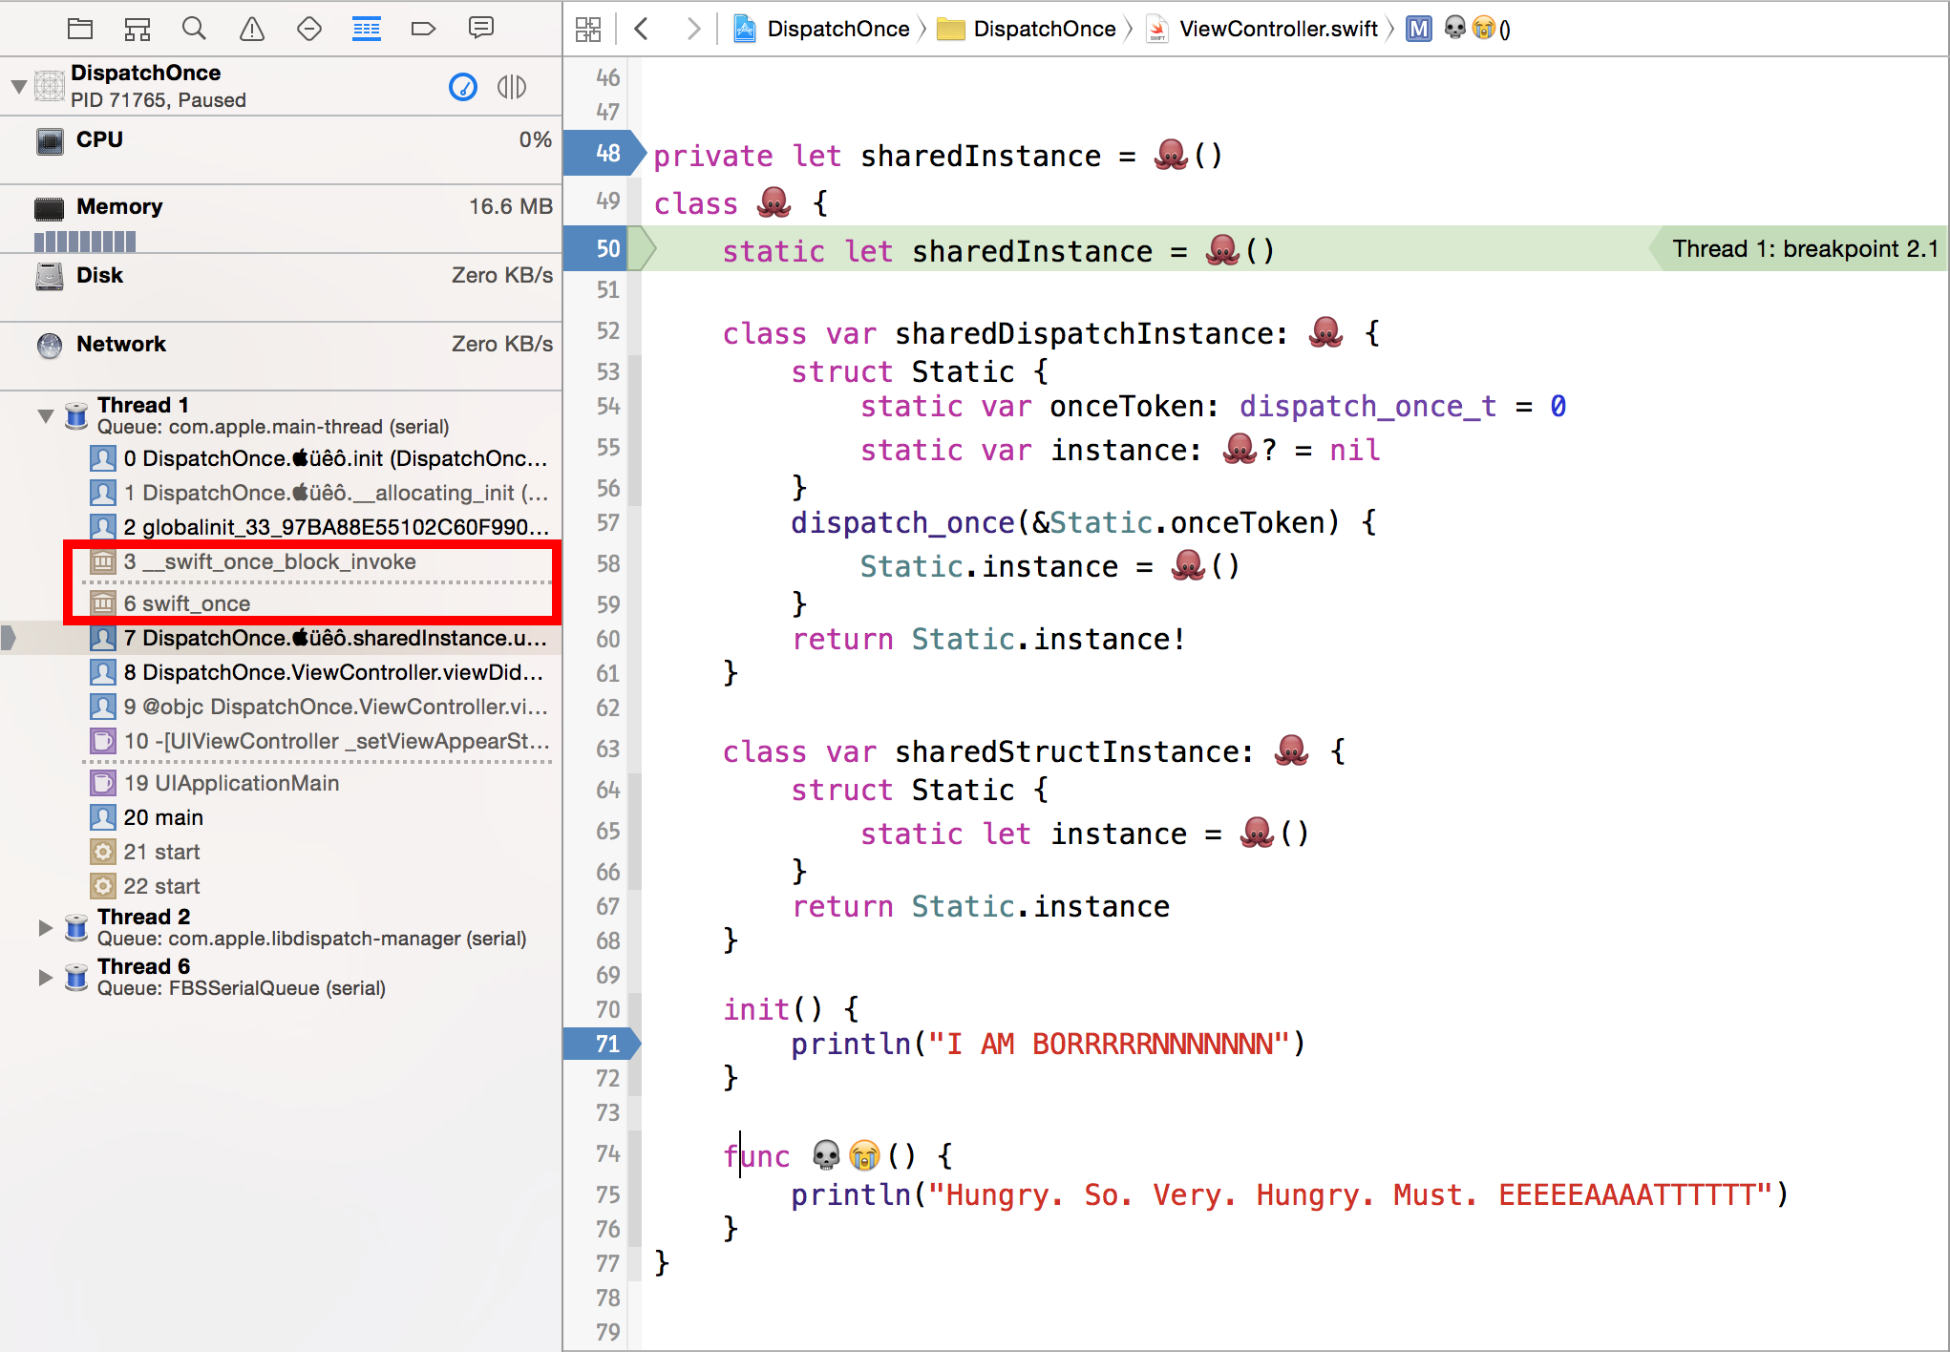Select the Debug navigator icon
1950x1352 pixels.
366,29
